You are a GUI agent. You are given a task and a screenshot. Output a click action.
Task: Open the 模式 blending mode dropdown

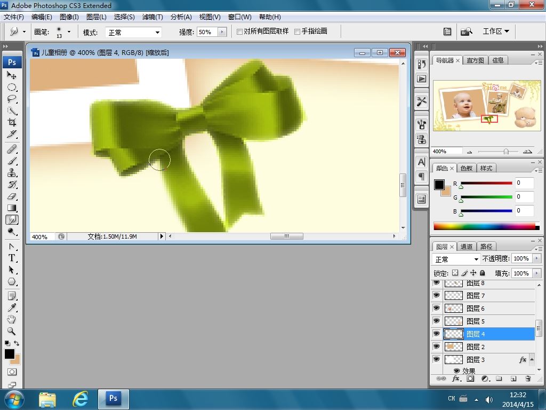133,32
